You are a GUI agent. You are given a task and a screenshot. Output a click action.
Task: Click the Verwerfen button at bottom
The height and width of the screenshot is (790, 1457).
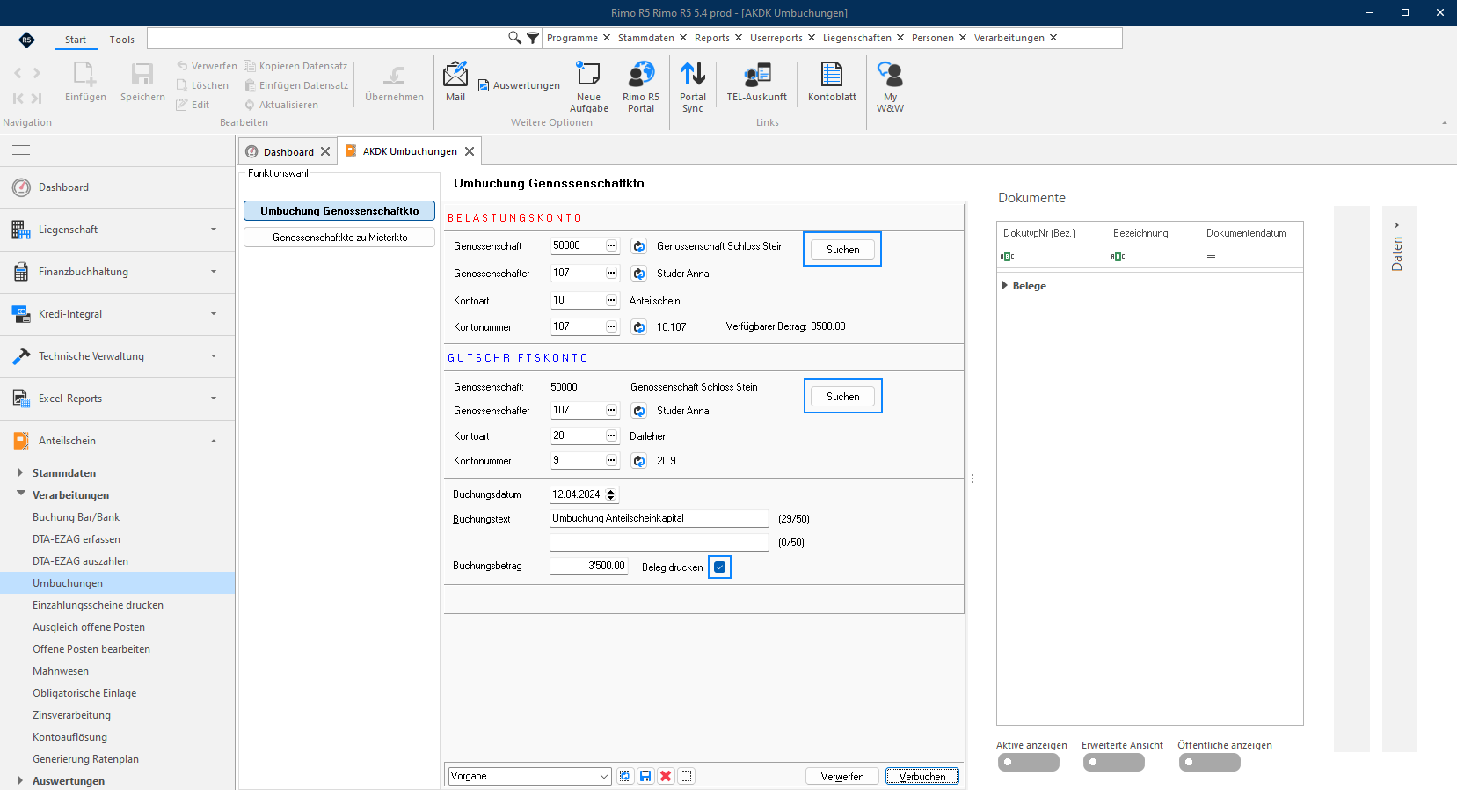pyautogui.click(x=842, y=777)
